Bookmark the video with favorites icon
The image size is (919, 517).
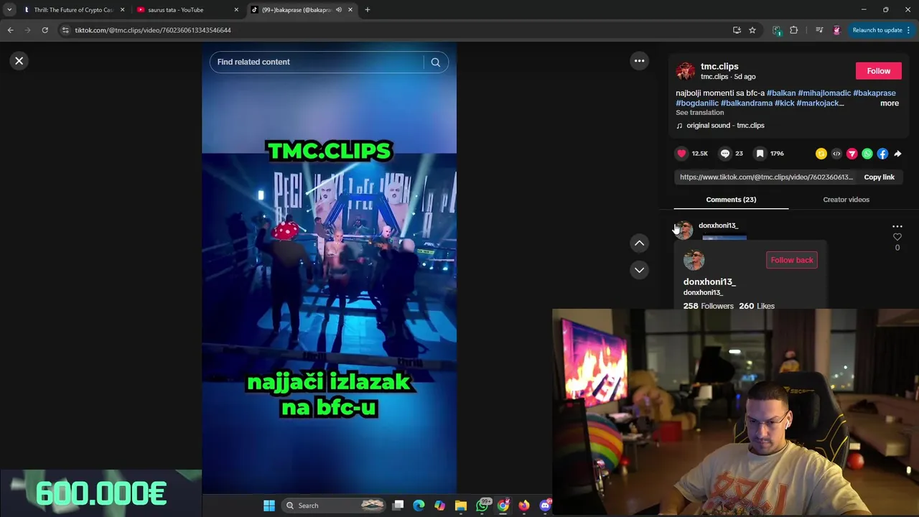tap(760, 153)
